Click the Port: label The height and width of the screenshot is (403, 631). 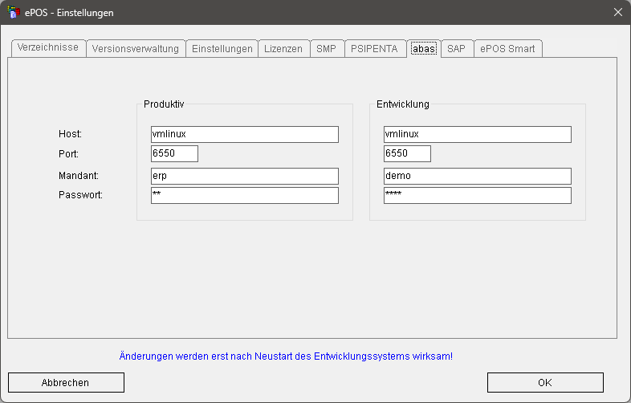(x=68, y=154)
